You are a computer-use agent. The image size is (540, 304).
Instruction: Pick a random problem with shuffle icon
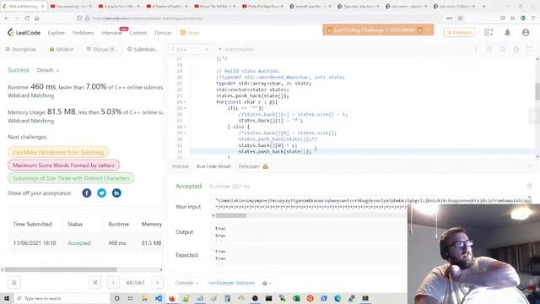[95, 283]
